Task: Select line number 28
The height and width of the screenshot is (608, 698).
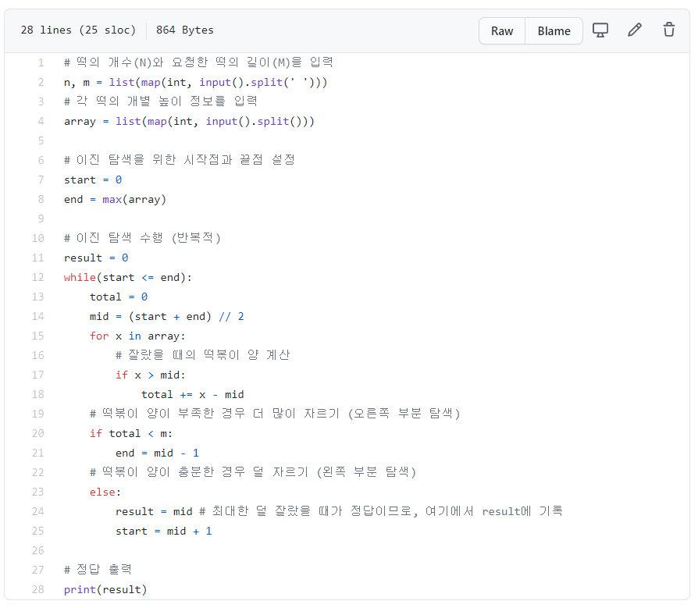Action: pos(37,590)
